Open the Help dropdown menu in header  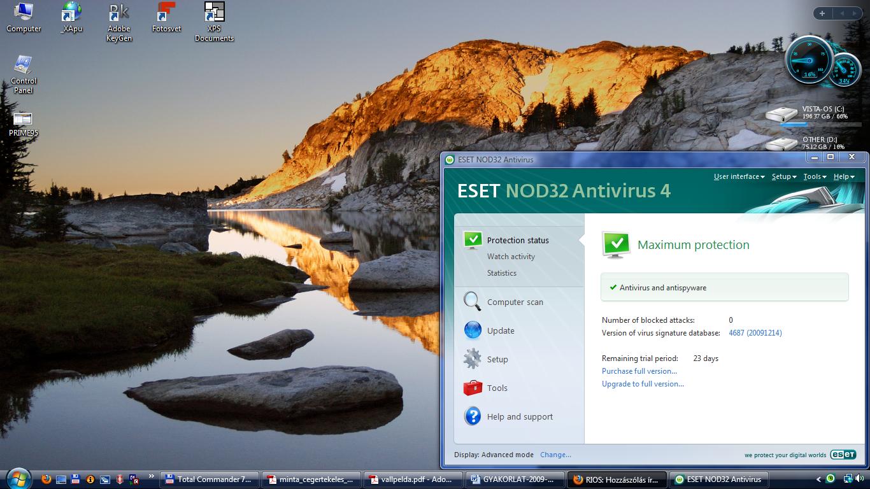(x=844, y=176)
